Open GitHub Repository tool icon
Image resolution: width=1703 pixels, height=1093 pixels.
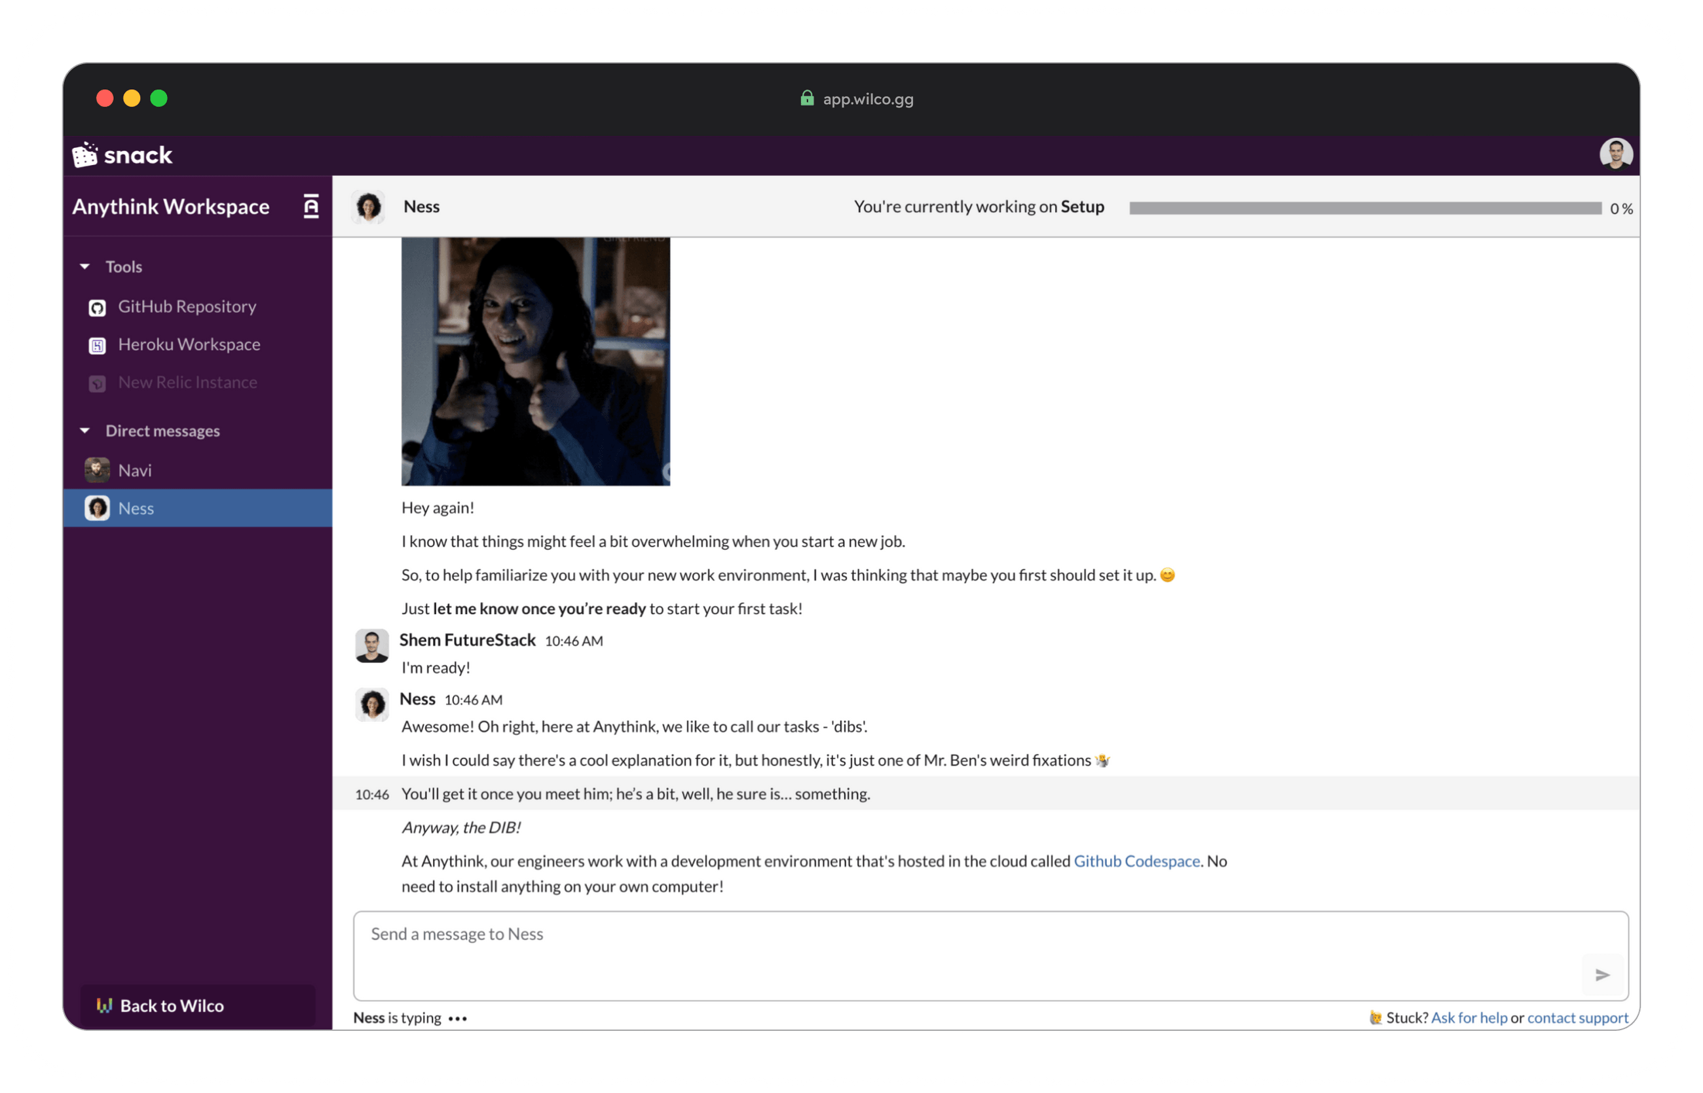98,308
